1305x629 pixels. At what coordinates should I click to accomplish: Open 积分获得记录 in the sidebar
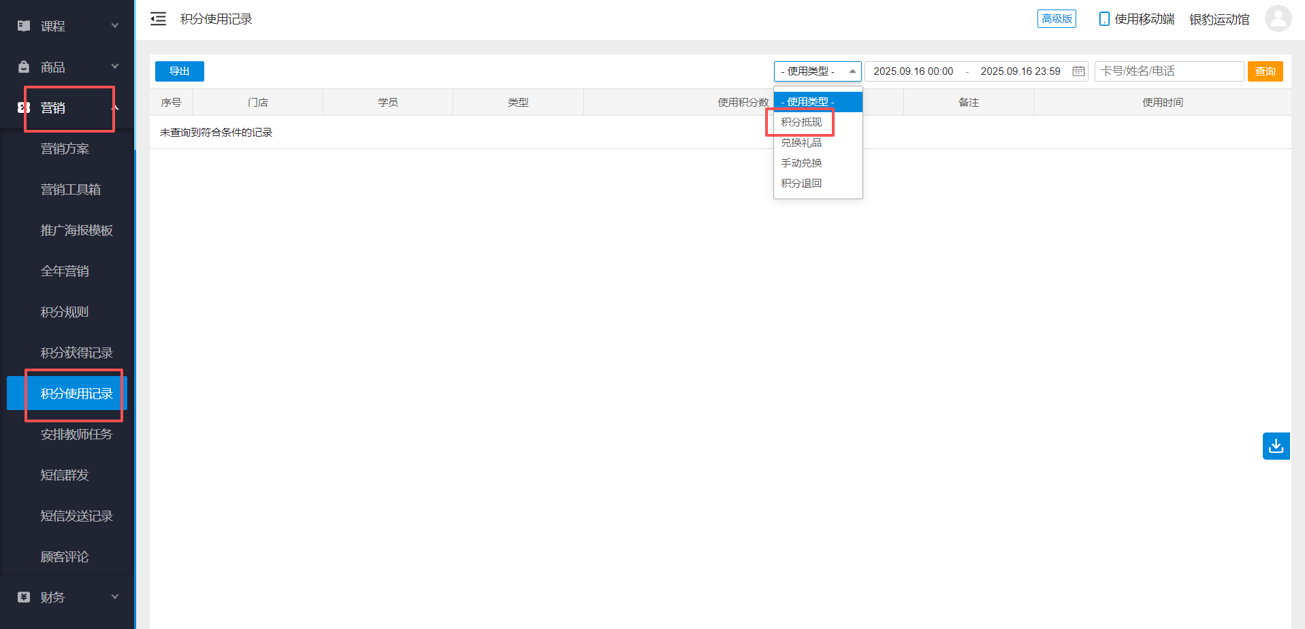click(x=76, y=352)
